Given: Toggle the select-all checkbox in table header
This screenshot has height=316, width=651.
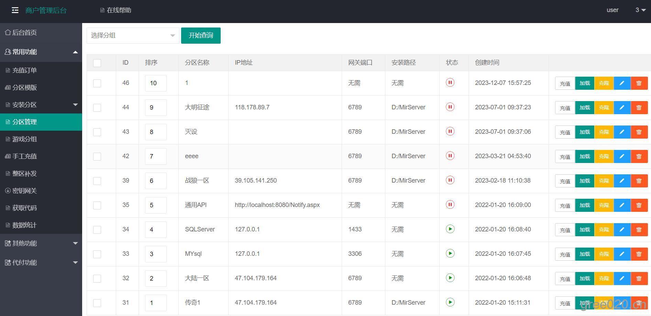Looking at the screenshot, I should pyautogui.click(x=97, y=63).
